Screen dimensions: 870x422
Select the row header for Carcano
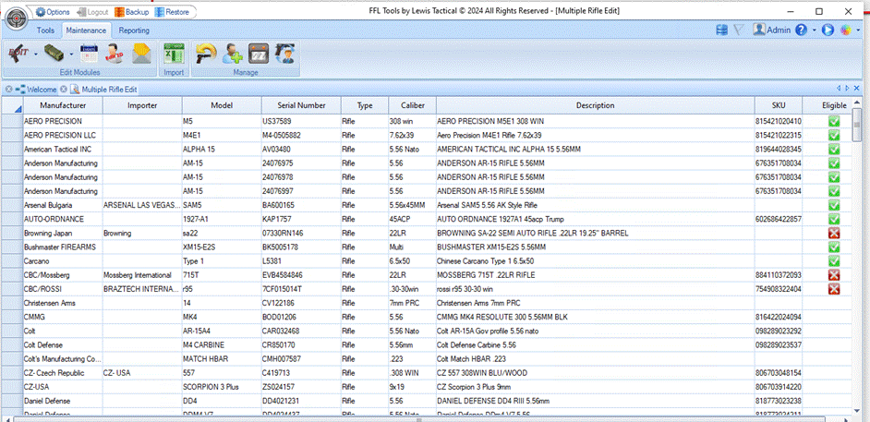(x=12, y=261)
